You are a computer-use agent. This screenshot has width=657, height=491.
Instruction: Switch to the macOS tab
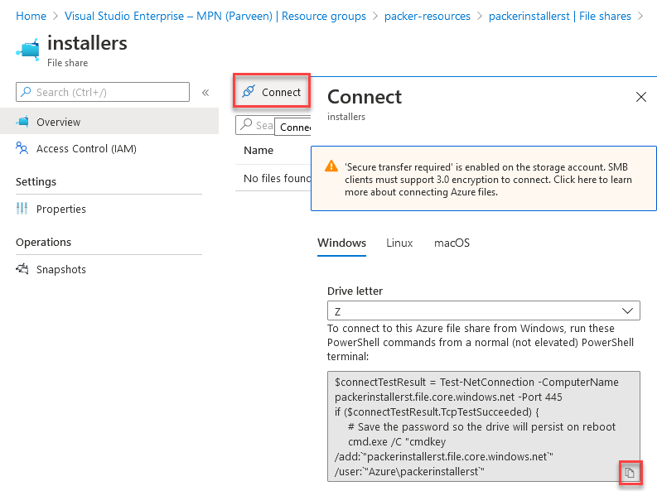(452, 243)
